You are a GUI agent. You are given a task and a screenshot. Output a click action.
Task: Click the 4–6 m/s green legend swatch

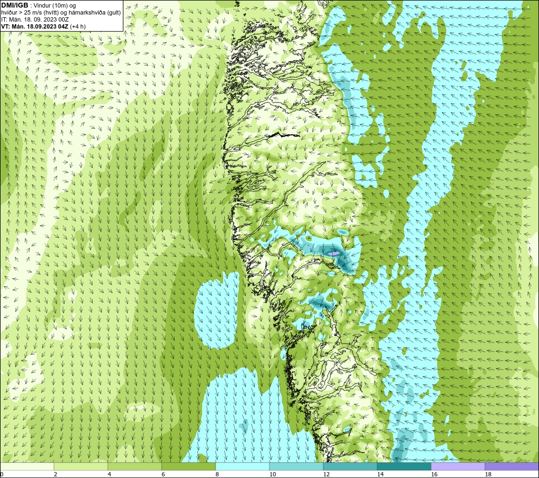(x=135, y=466)
